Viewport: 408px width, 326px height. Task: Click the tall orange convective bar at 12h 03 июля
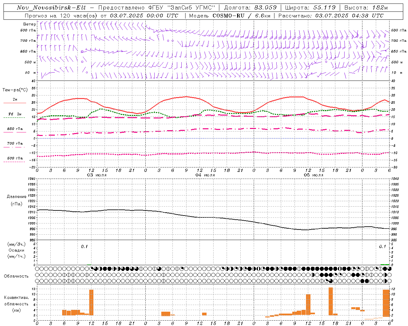coord(91,302)
